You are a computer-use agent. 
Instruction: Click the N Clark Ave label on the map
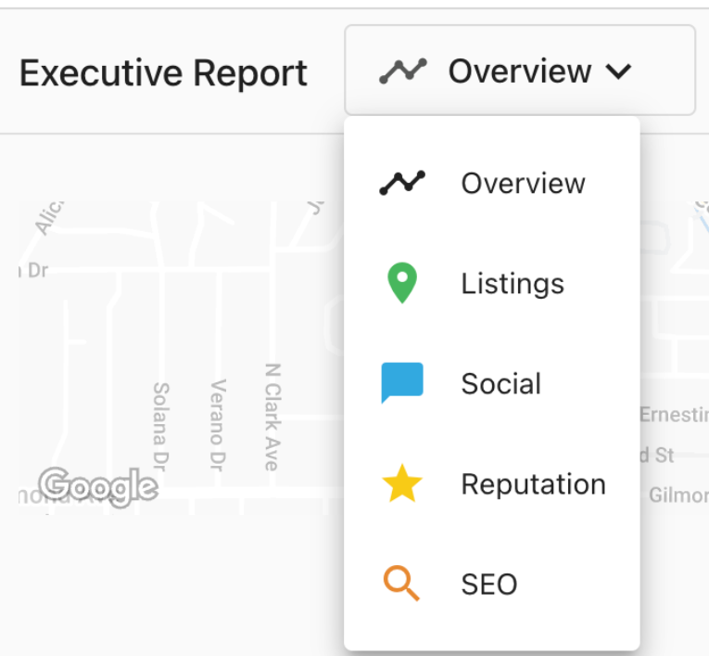pyautogui.click(x=272, y=417)
